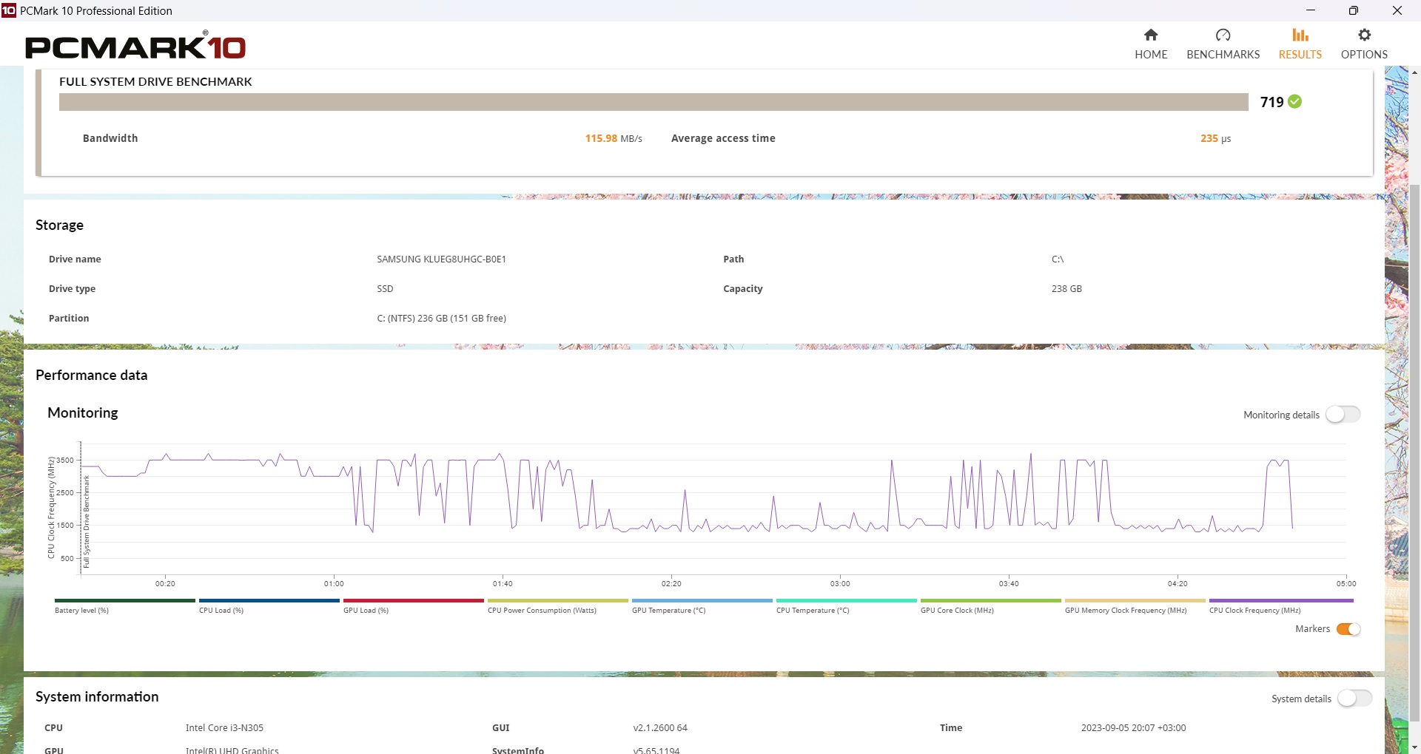This screenshot has height=754, width=1421.
Task: Enable the System details toggle
Action: (1354, 699)
